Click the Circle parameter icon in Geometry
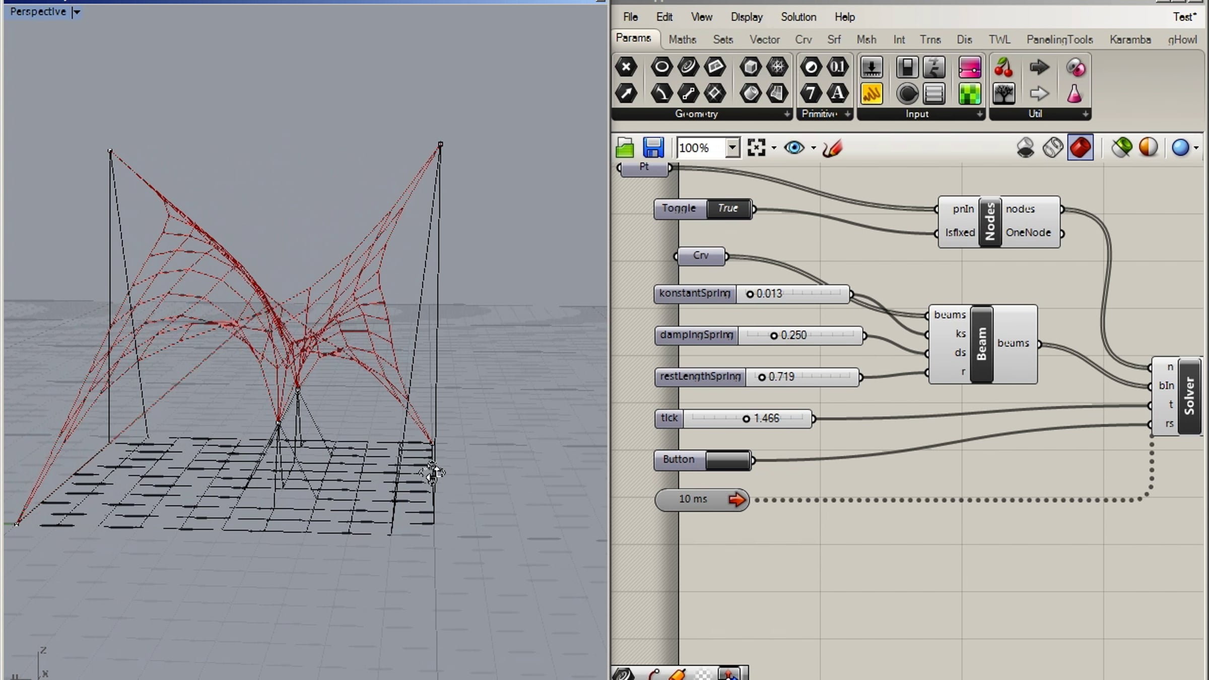The width and height of the screenshot is (1209, 680). [661, 66]
